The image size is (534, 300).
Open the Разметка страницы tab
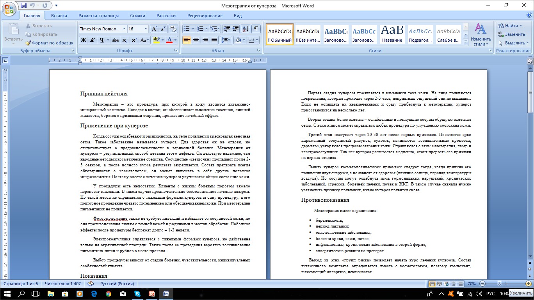click(x=98, y=16)
